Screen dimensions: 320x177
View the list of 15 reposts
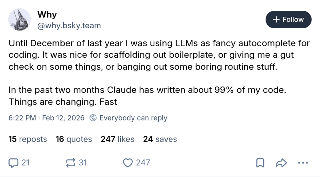[28, 139]
